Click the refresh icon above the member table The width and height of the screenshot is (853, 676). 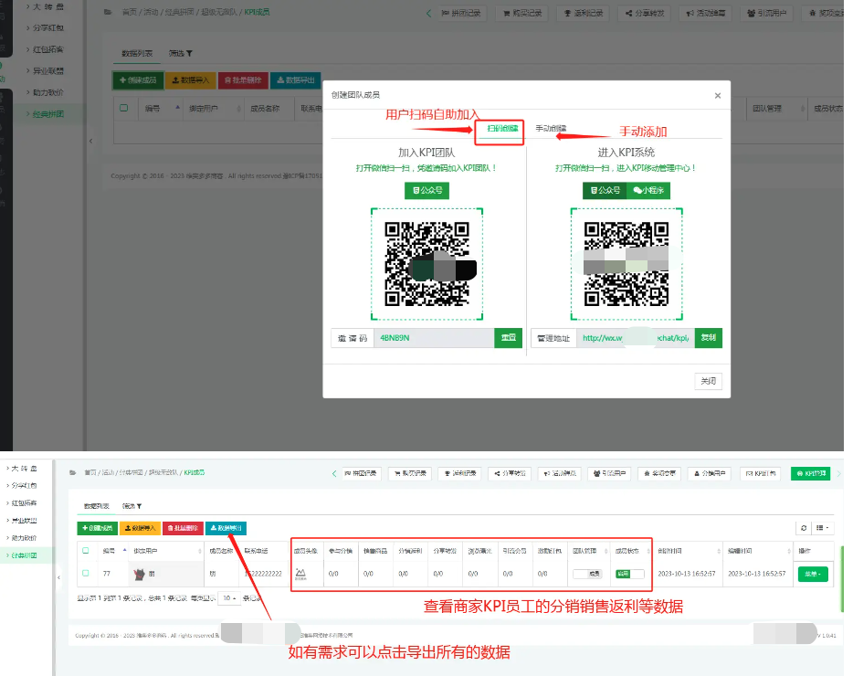pyautogui.click(x=804, y=528)
